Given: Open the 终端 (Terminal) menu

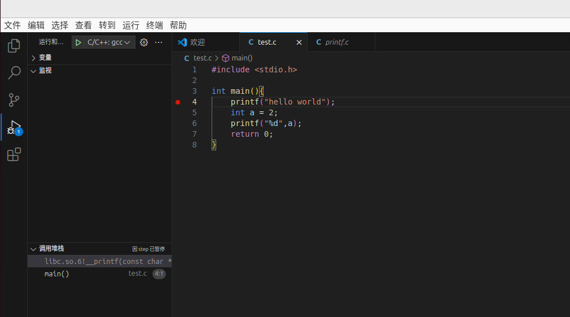Looking at the screenshot, I should pyautogui.click(x=155, y=25).
